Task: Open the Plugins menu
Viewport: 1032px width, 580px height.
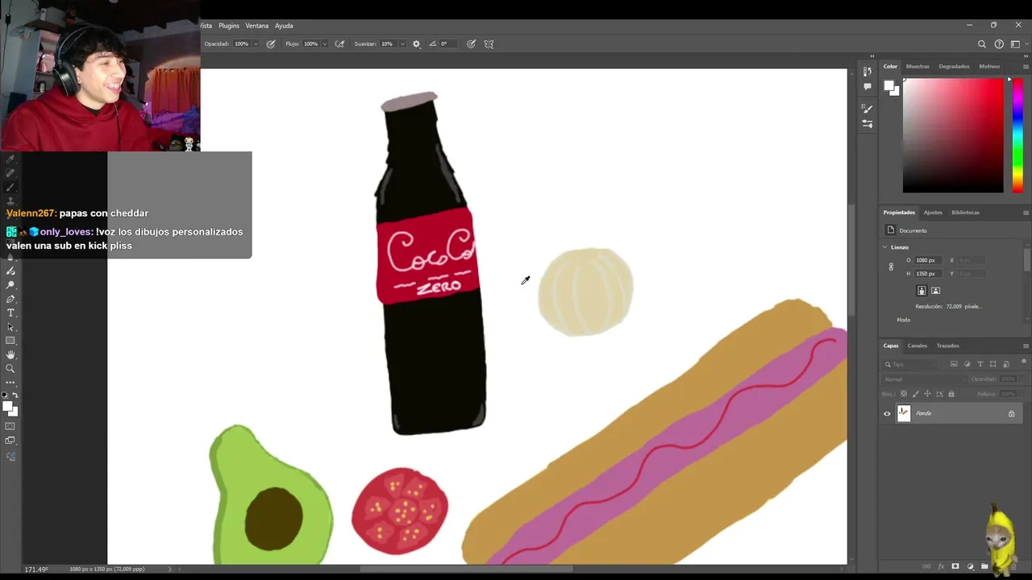Action: [229, 26]
